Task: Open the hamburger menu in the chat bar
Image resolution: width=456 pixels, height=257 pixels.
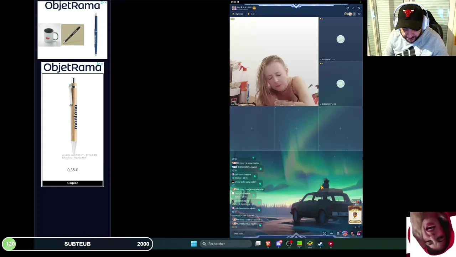Action: pyautogui.click(x=338, y=233)
